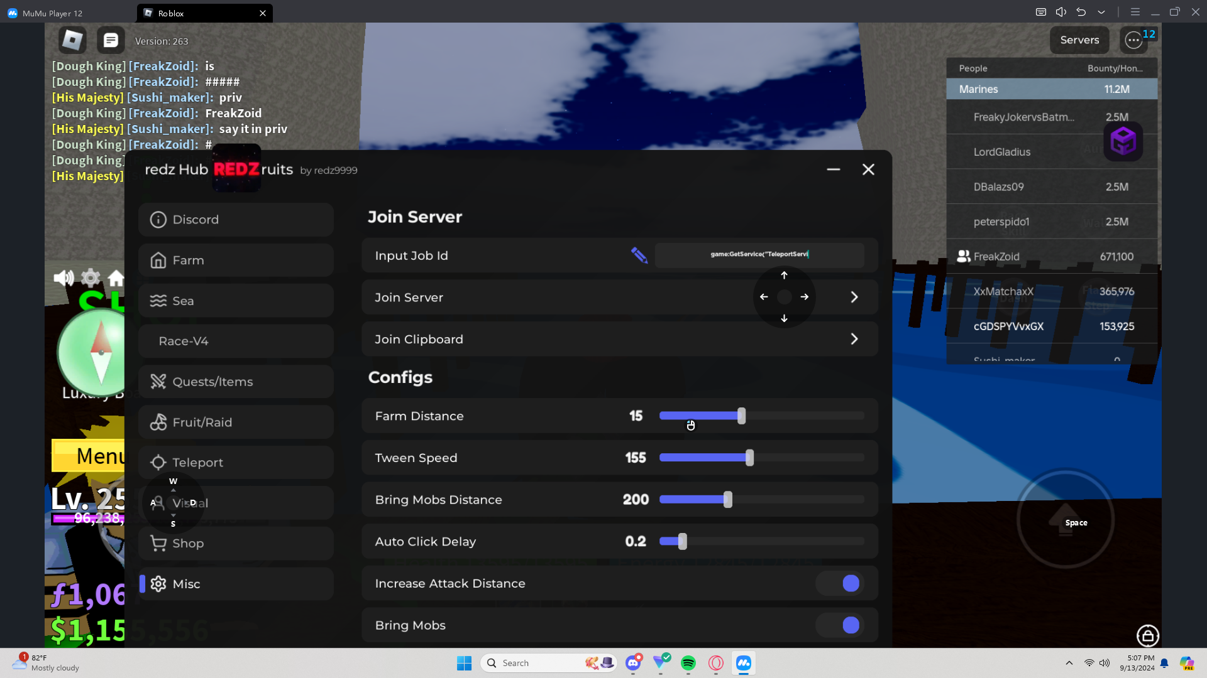Image resolution: width=1207 pixels, height=678 pixels.
Task: Click the Servers button
Action: (x=1079, y=40)
